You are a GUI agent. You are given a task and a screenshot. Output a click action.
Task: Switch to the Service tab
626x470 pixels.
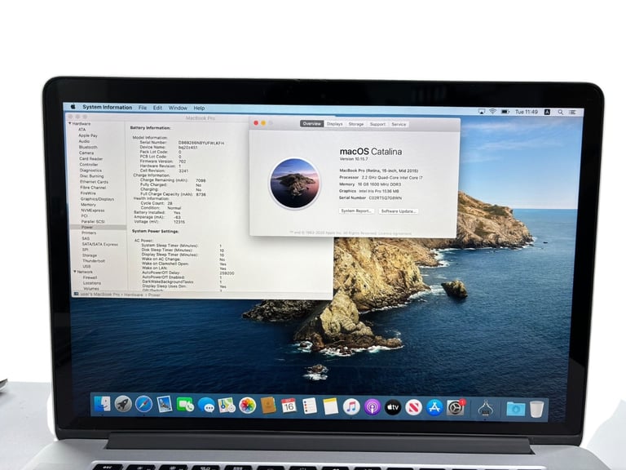point(399,124)
